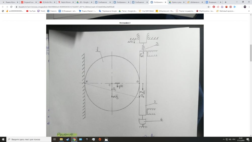Open the Файловый архив bookmark
252x142 pixels.
pos(225,11)
